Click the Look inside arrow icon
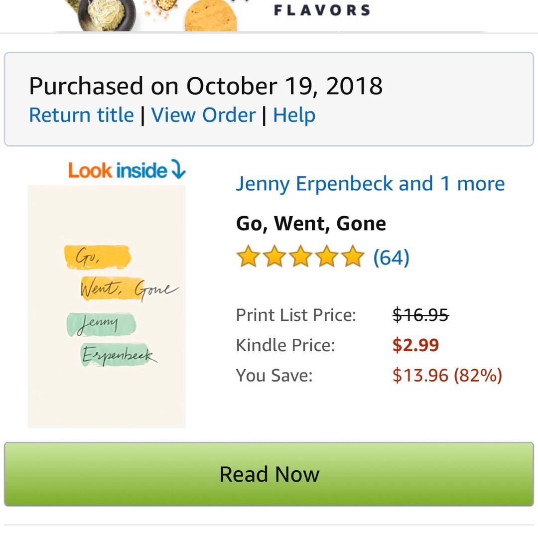538x538 pixels. point(178,170)
